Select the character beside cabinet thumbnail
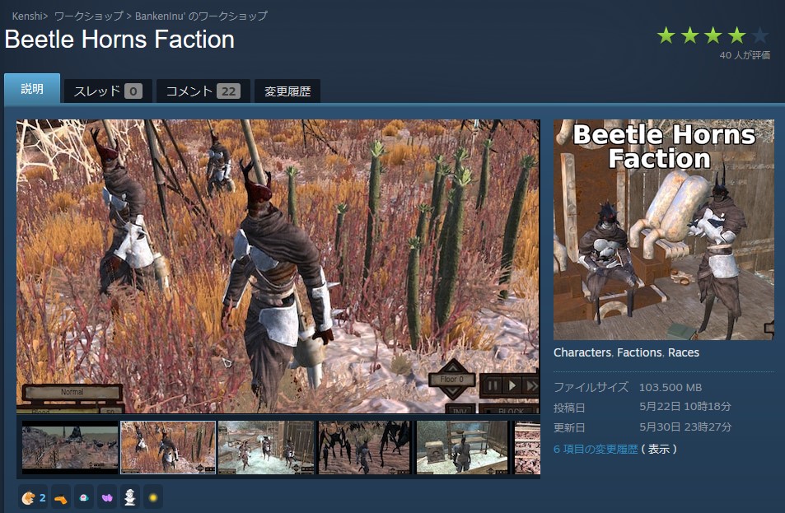 coord(462,447)
